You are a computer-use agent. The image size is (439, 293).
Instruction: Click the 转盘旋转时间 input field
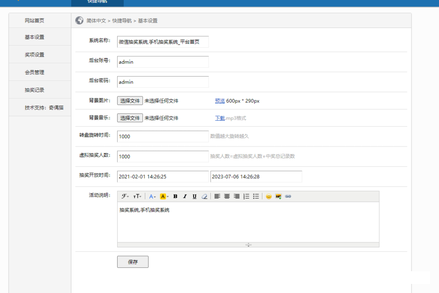(163, 137)
